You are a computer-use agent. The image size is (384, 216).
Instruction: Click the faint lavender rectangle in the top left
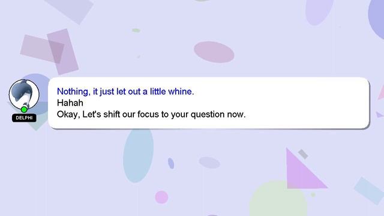[69, 10]
